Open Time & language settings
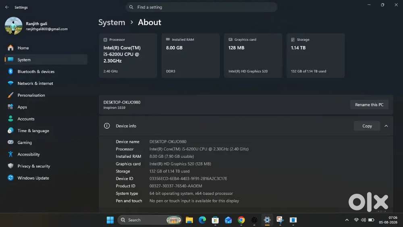 pyautogui.click(x=46, y=130)
